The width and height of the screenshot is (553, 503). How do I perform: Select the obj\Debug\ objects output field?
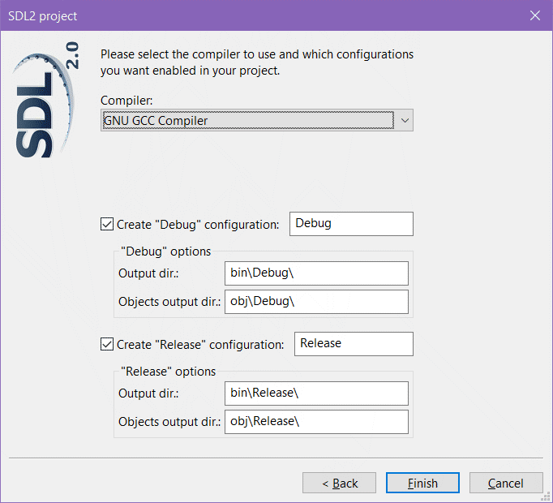pos(316,302)
